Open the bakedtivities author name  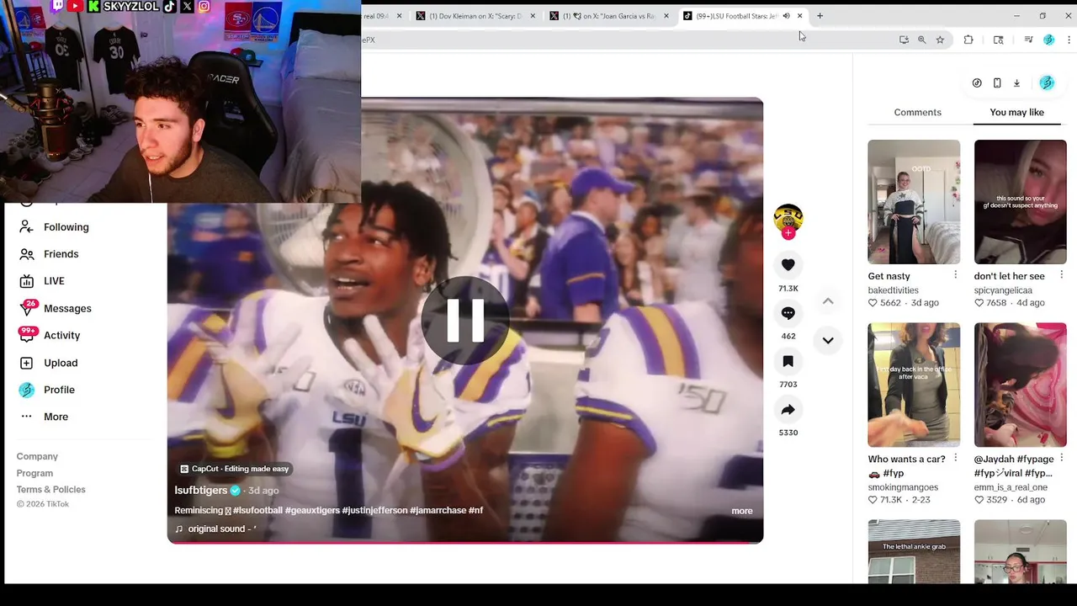point(893,290)
